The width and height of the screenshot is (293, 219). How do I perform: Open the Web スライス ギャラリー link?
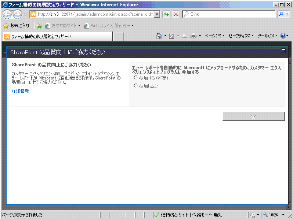pyautogui.click(x=109, y=26)
